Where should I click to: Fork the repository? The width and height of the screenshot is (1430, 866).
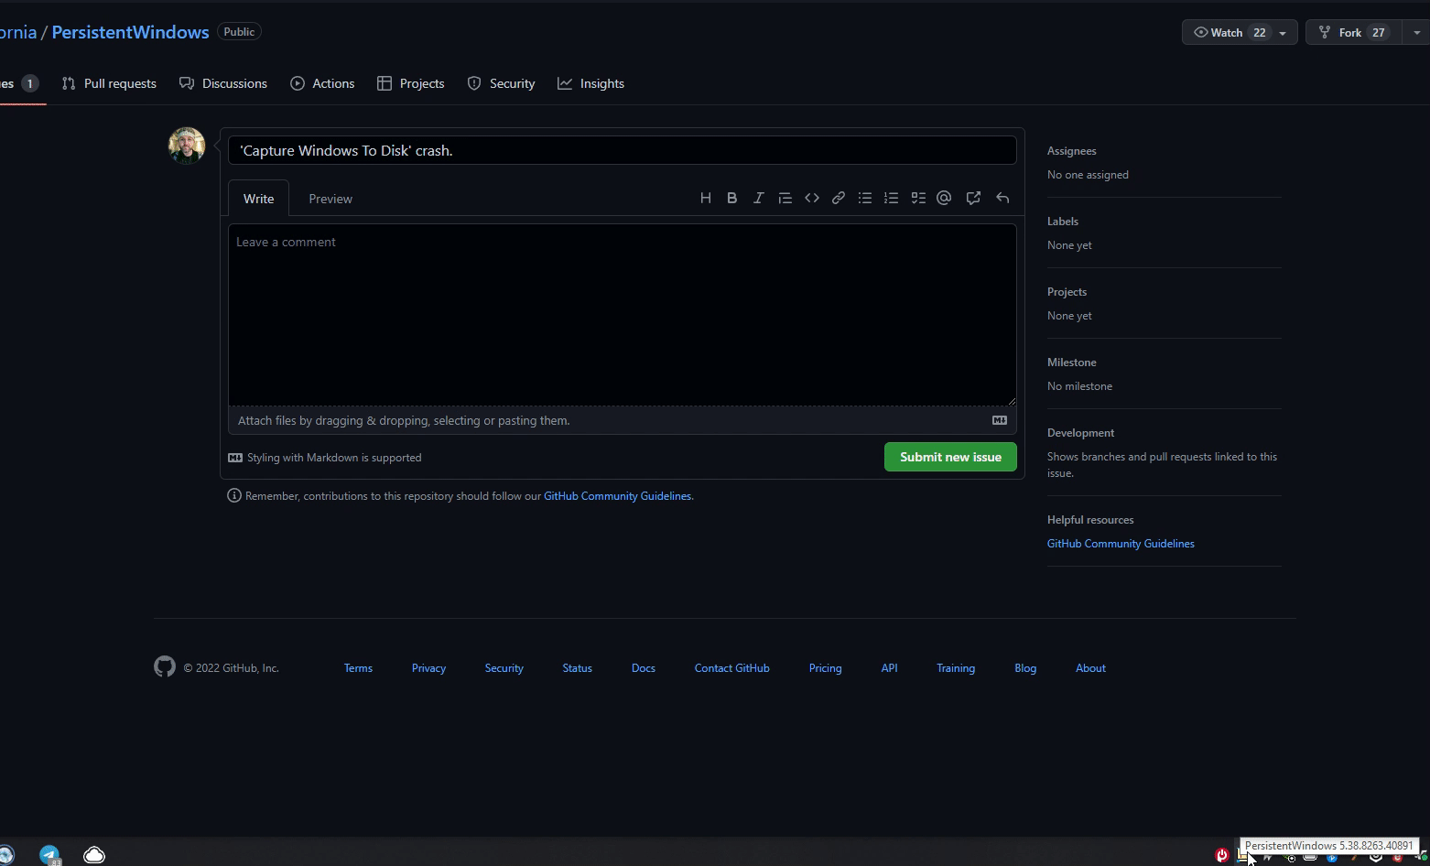pyautogui.click(x=1354, y=32)
